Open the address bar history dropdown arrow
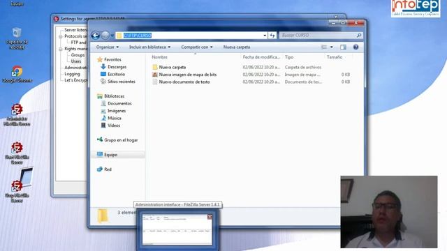Screen dimensions: 447x251 pos(265,36)
